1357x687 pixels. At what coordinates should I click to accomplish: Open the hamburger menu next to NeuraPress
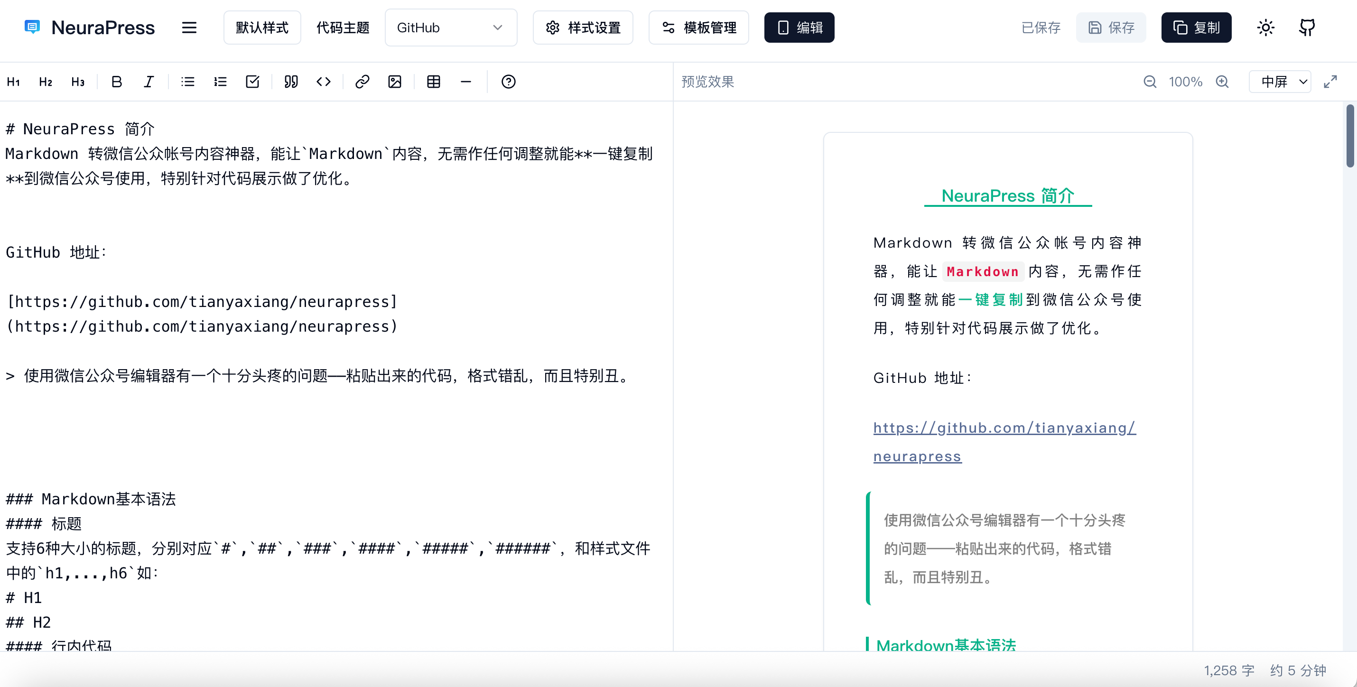189,28
